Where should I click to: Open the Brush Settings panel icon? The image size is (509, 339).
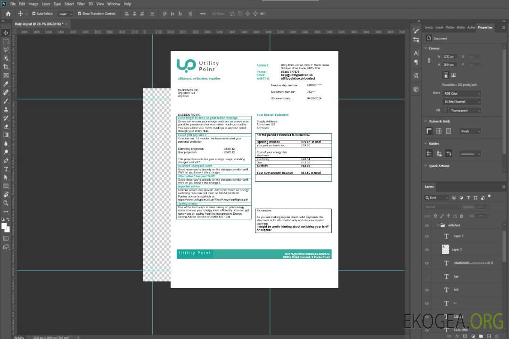click(x=416, y=31)
